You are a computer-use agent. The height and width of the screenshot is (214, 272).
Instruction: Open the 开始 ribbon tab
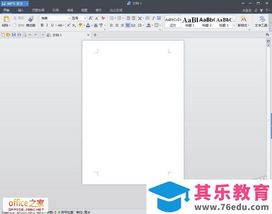[6, 10]
